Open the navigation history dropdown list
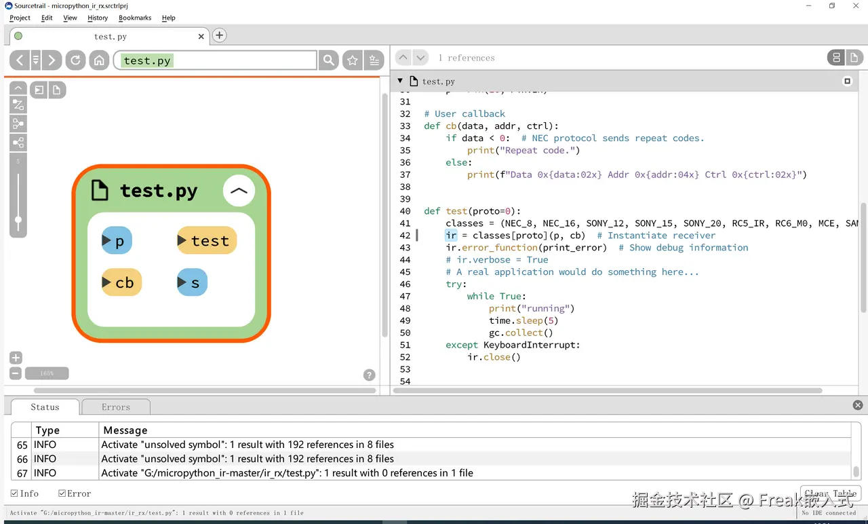Image resolution: width=868 pixels, height=524 pixels. click(x=35, y=60)
